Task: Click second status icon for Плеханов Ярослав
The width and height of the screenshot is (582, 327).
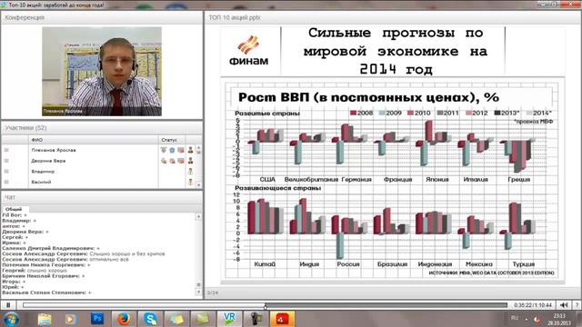Action: (x=172, y=150)
